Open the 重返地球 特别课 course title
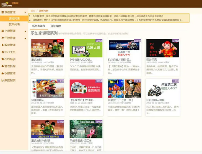Screen dimensions: 202x154 (x=41, y=141)
